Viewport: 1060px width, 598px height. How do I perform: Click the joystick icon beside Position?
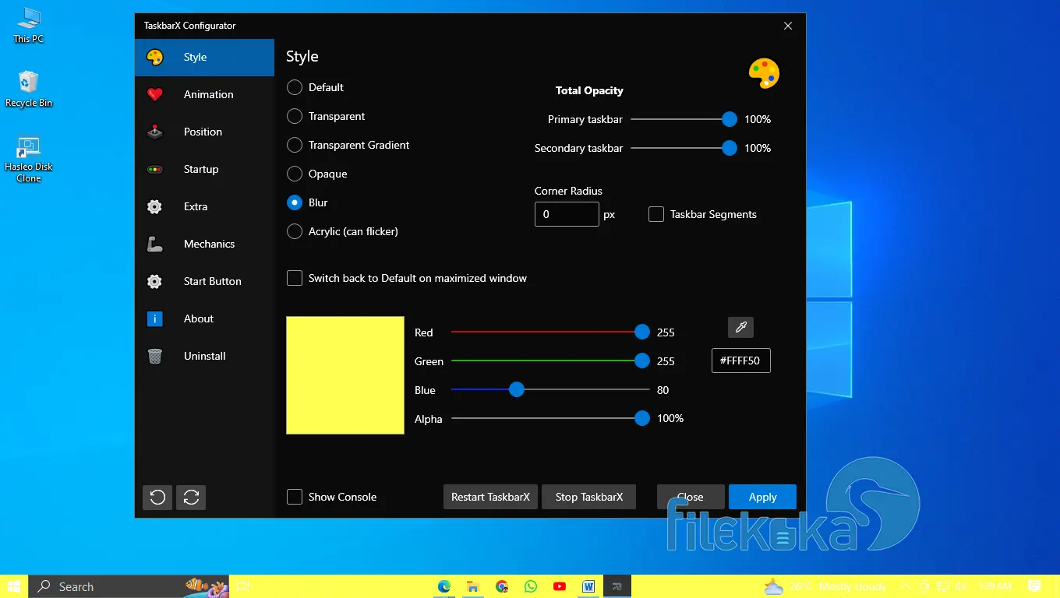(x=155, y=132)
